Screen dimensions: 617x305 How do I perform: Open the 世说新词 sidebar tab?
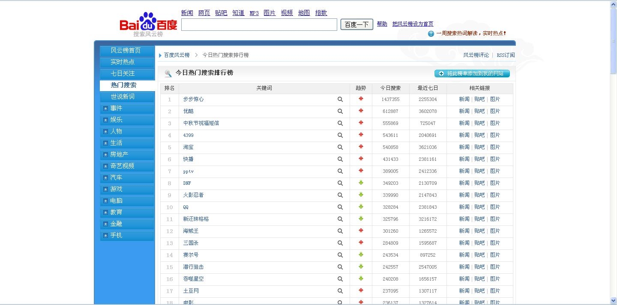coord(127,97)
